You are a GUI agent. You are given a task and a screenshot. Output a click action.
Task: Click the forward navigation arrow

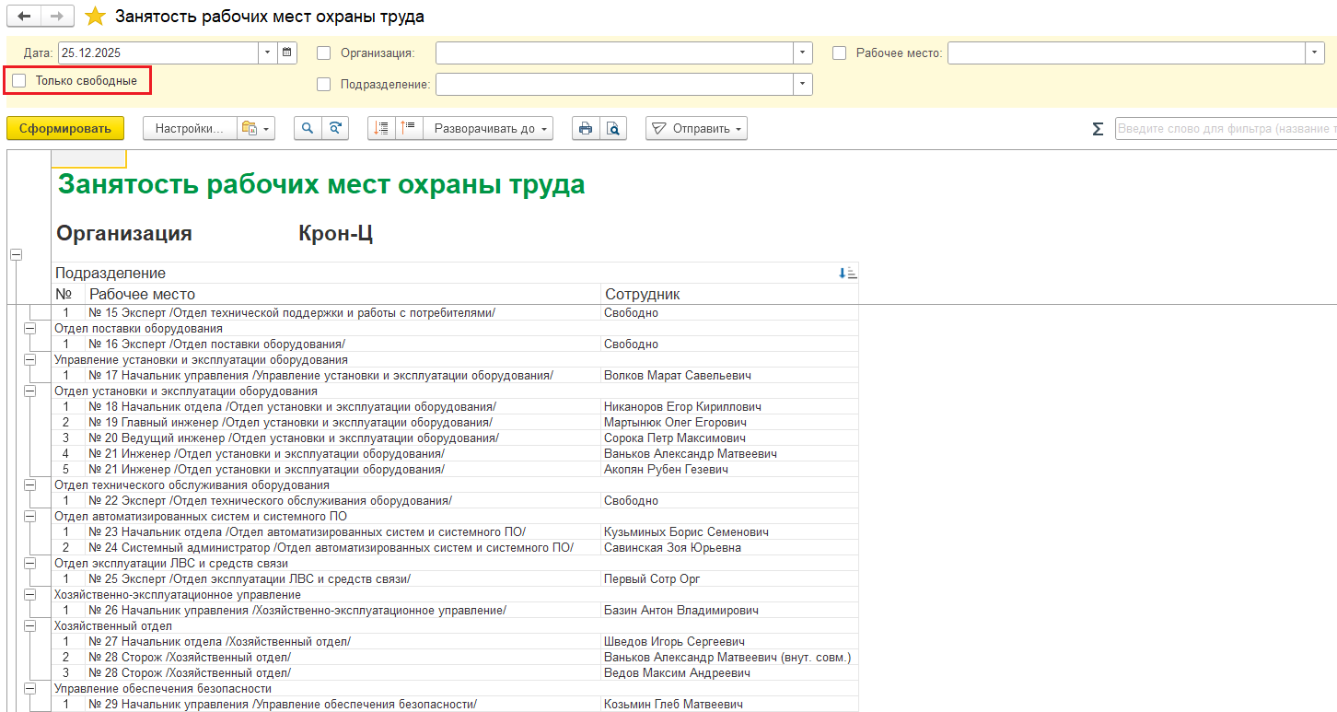click(x=57, y=17)
